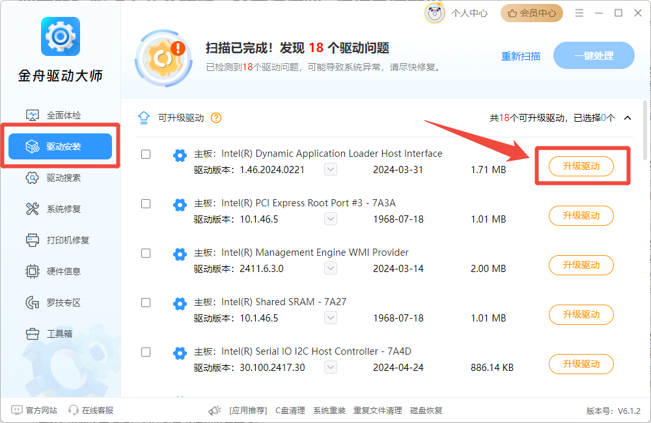This screenshot has height=423, width=651.
Task: Open 打印机修复 from the sidebar
Action: 60,240
